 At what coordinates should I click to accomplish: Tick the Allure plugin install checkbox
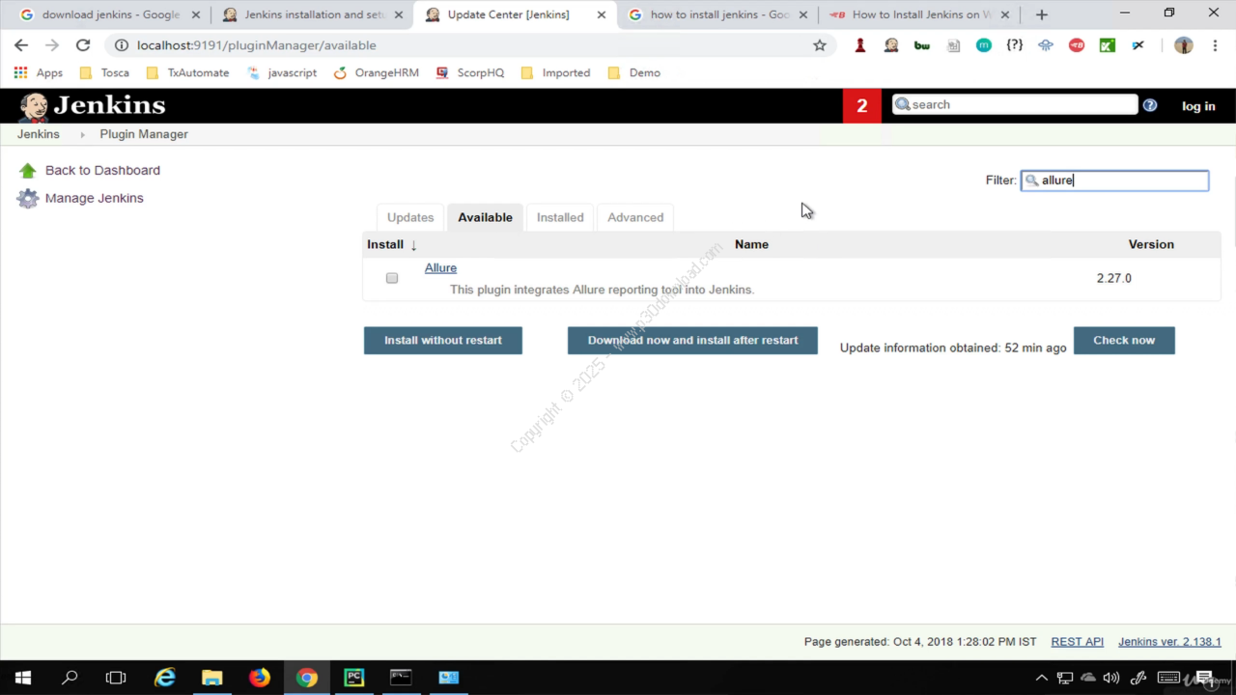(x=392, y=278)
